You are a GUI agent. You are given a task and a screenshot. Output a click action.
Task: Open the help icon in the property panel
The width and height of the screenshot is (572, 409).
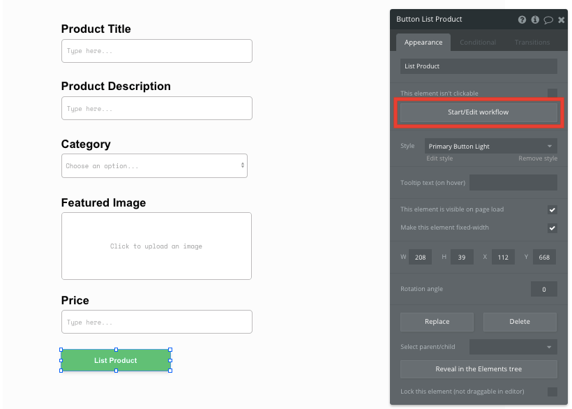point(522,20)
